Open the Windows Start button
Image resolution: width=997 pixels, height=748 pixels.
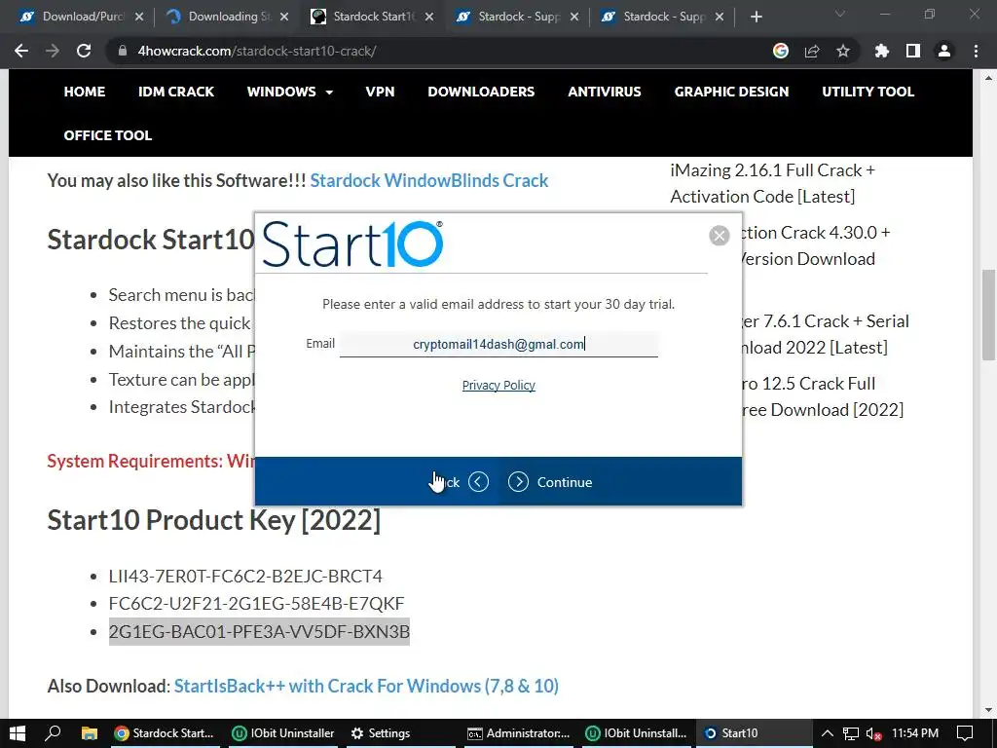[18, 733]
